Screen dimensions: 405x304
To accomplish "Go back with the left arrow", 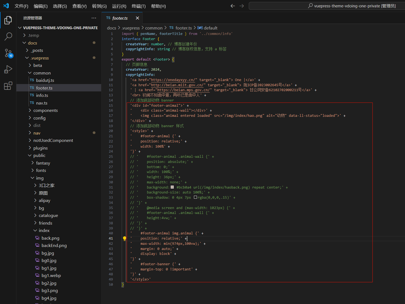I will tap(233, 6).
